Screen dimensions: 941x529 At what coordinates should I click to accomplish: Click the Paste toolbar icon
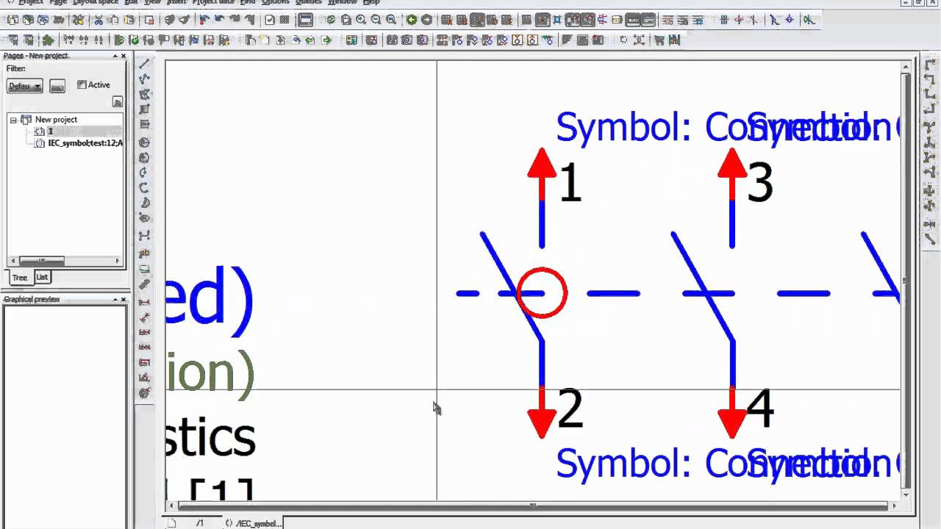click(129, 20)
